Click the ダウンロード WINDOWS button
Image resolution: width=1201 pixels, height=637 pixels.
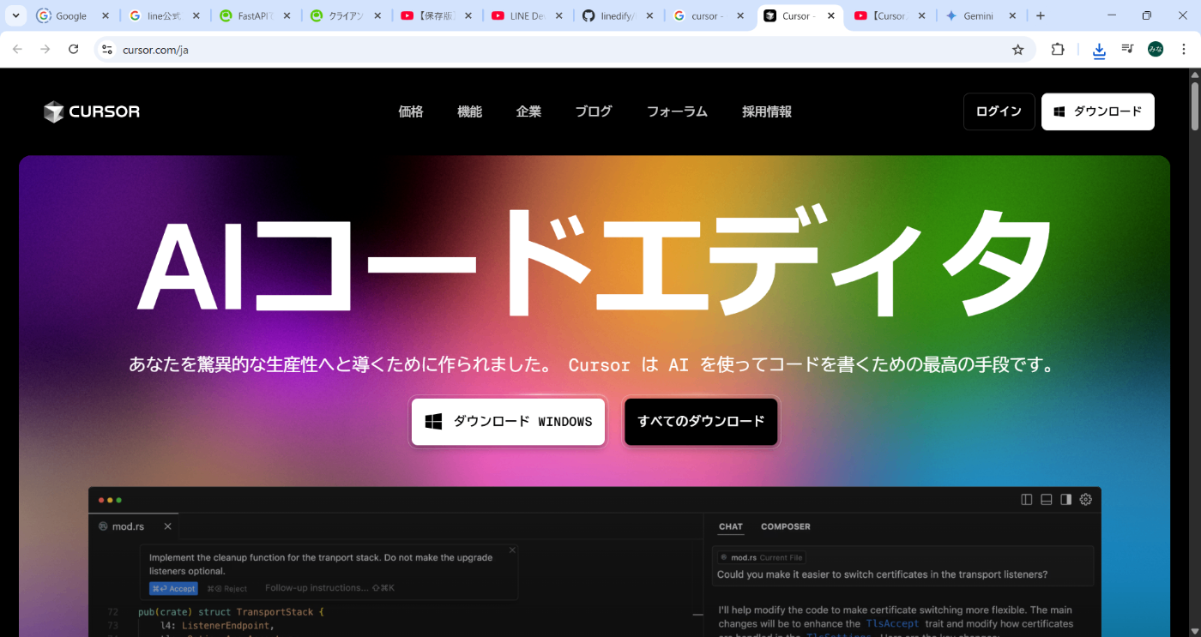pos(509,422)
